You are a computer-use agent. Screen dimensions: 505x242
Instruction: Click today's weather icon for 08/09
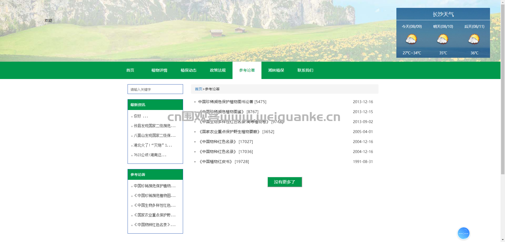411,39
